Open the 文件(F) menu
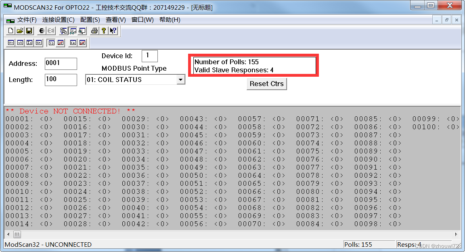465x252 pixels. coord(27,20)
